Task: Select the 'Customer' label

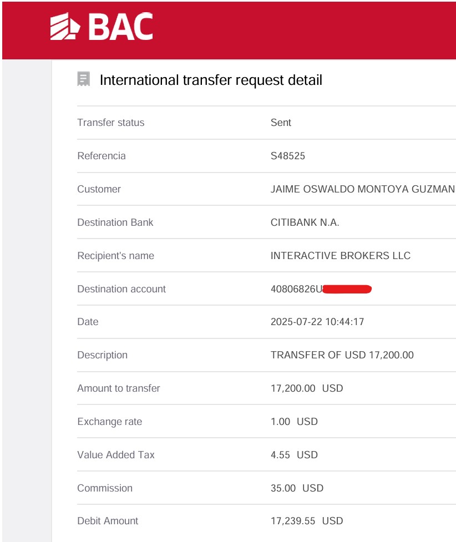Action: [x=99, y=189]
